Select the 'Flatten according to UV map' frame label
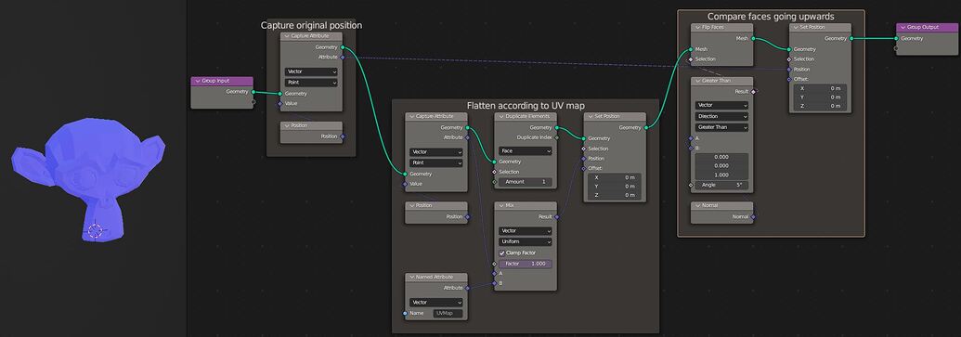Screen dimensions: 961x337 point(526,106)
